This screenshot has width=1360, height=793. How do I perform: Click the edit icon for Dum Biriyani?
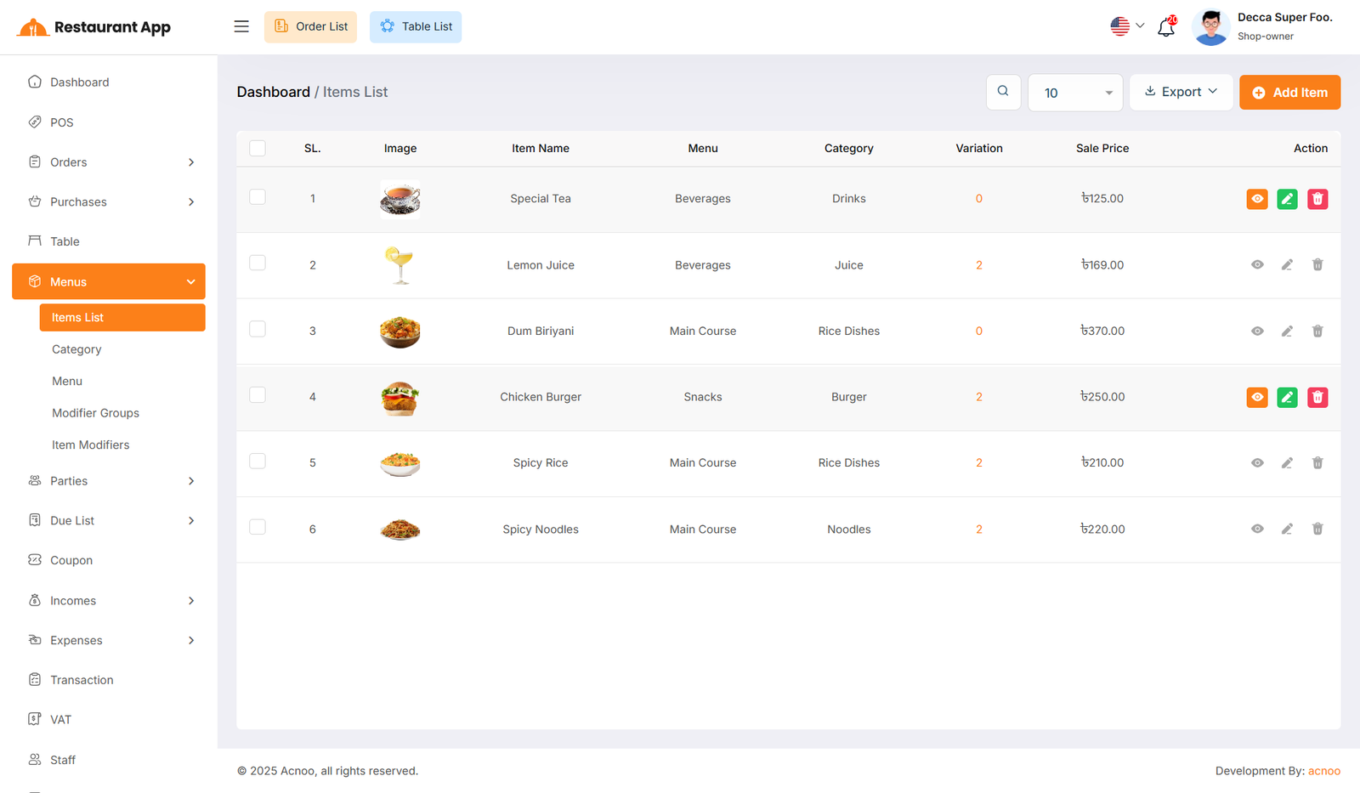point(1287,331)
